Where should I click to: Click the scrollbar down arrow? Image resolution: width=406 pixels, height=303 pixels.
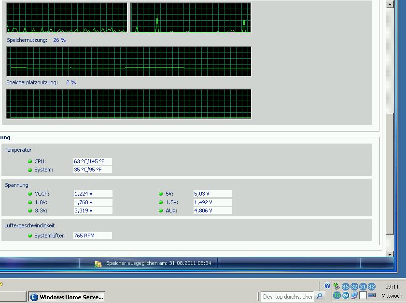(391, 253)
